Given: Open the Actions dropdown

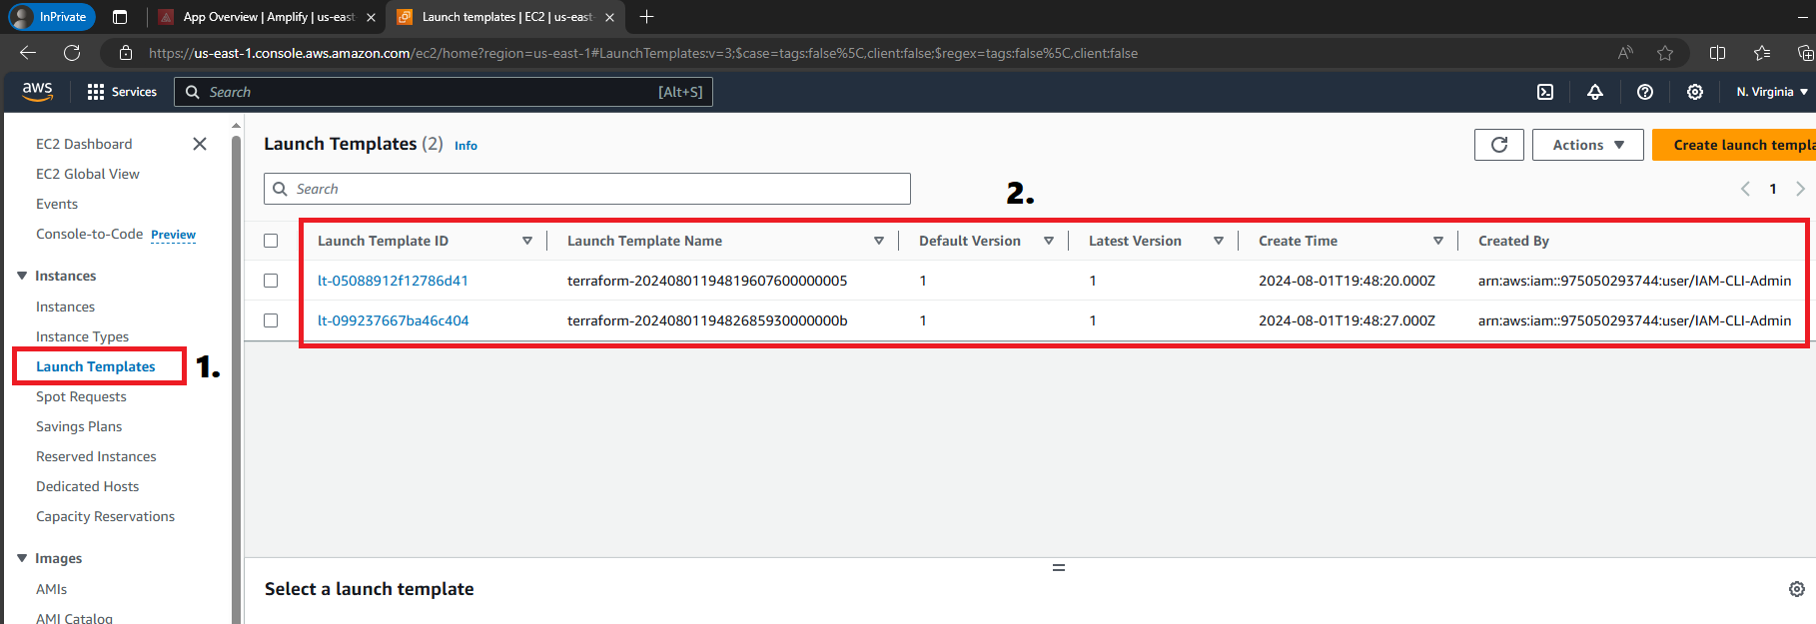Looking at the screenshot, I should [1588, 145].
